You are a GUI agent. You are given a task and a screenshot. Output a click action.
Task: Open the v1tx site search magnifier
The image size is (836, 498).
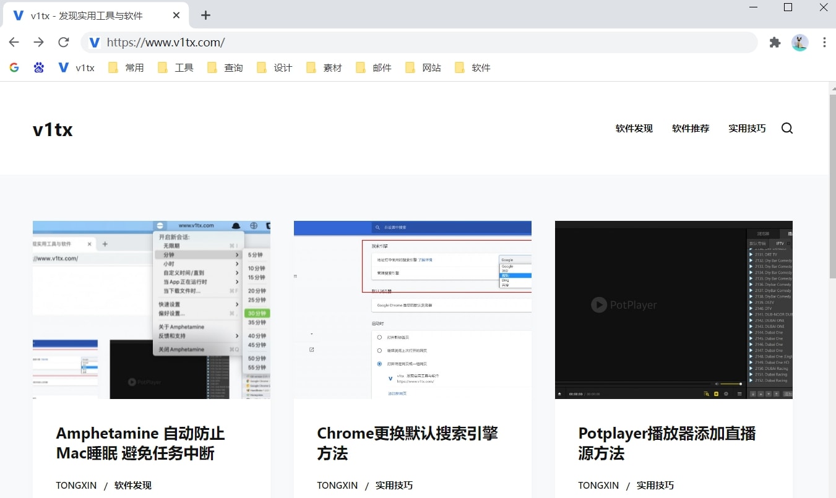[x=786, y=128]
